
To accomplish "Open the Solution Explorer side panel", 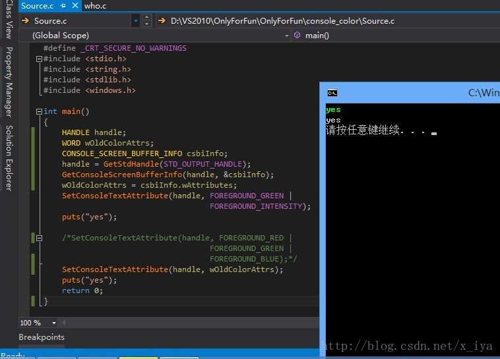I will tap(9, 158).
